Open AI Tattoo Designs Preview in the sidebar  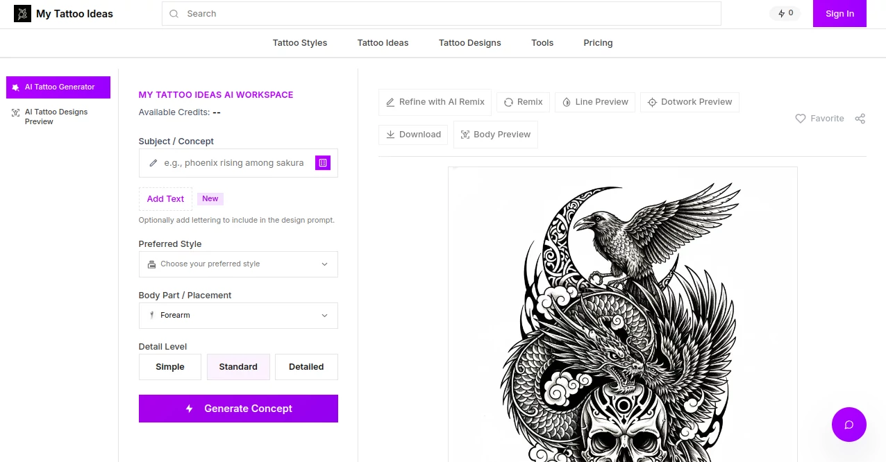[x=58, y=116]
